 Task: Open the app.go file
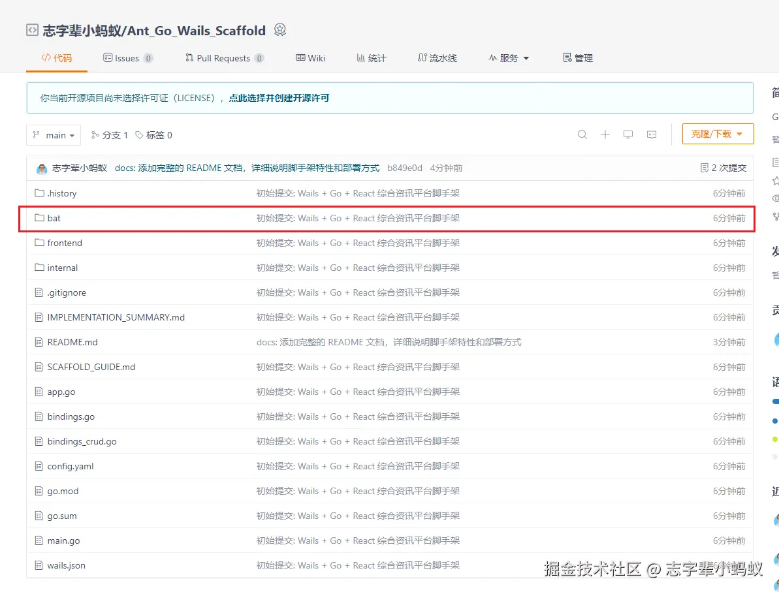(61, 392)
